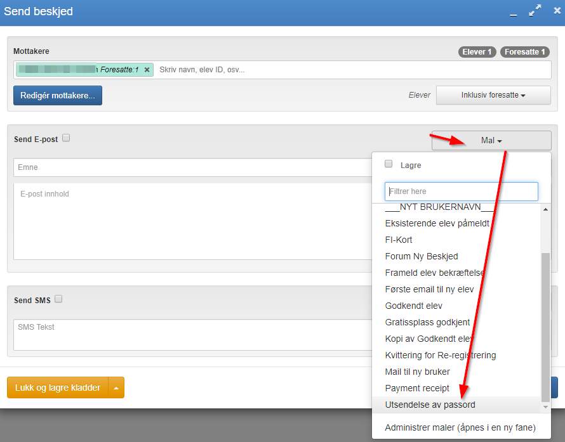Click scroll down arrow in template list
The image size is (565, 442).
point(545,407)
